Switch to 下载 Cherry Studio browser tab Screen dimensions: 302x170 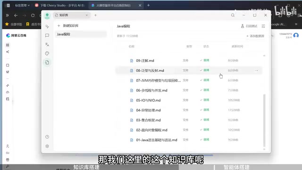tap(60, 5)
